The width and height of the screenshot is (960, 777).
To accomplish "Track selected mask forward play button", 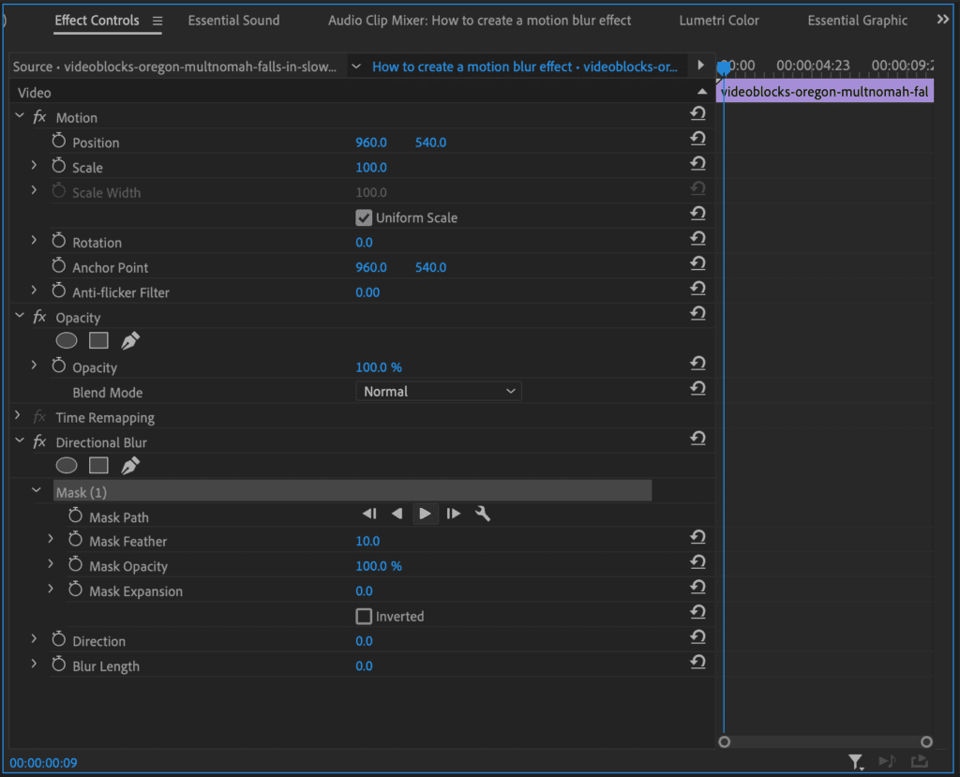I will tap(425, 514).
